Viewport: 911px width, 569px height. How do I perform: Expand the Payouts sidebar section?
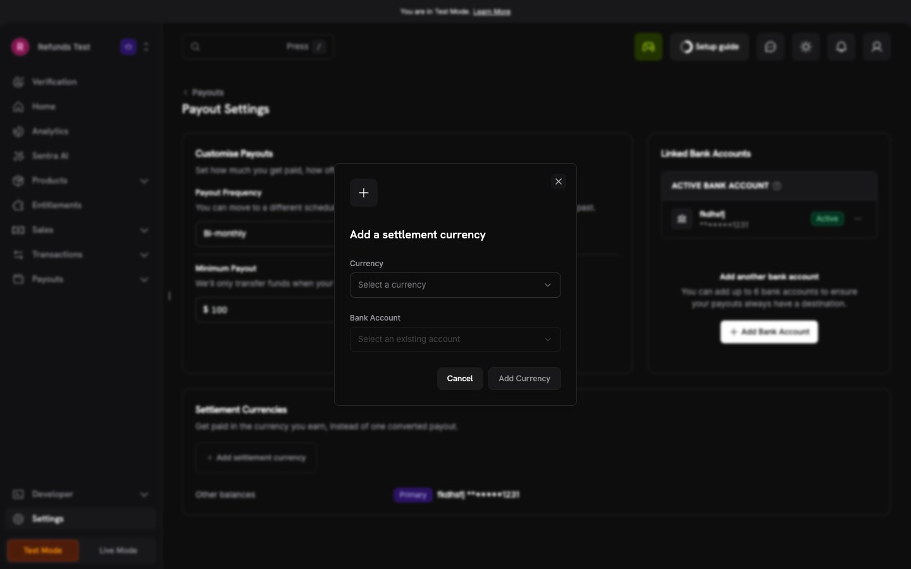[x=81, y=279]
